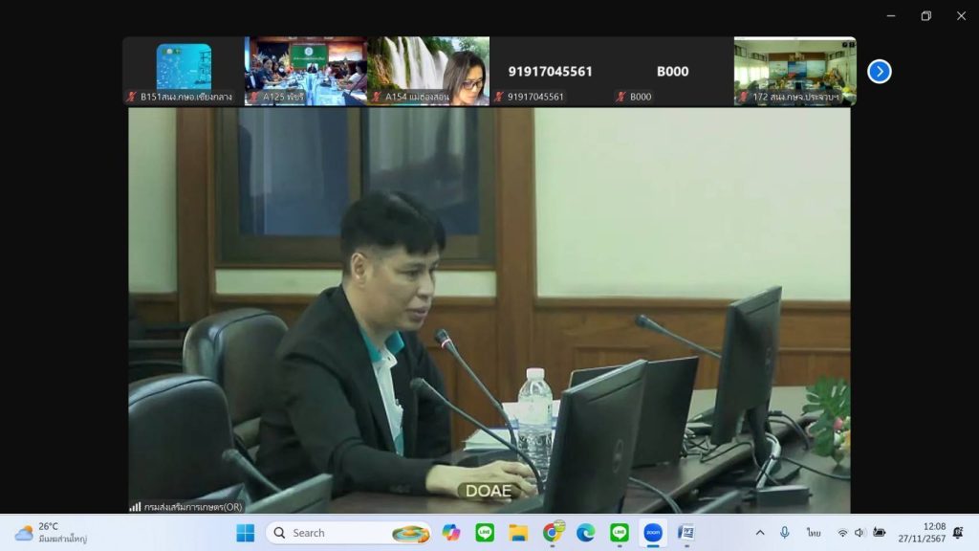Switch the Thai input language indicator
The image size is (979, 551).
click(x=814, y=533)
